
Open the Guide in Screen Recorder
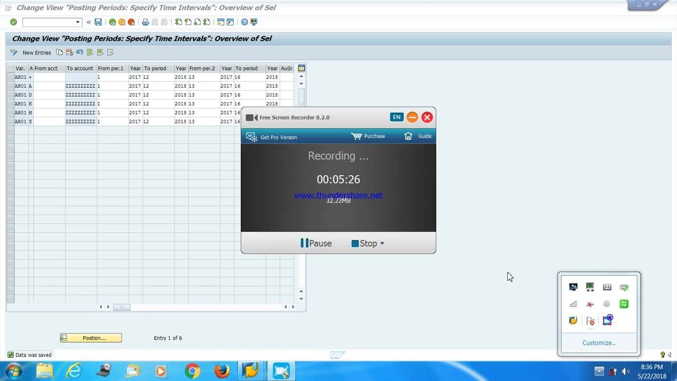[x=418, y=136]
